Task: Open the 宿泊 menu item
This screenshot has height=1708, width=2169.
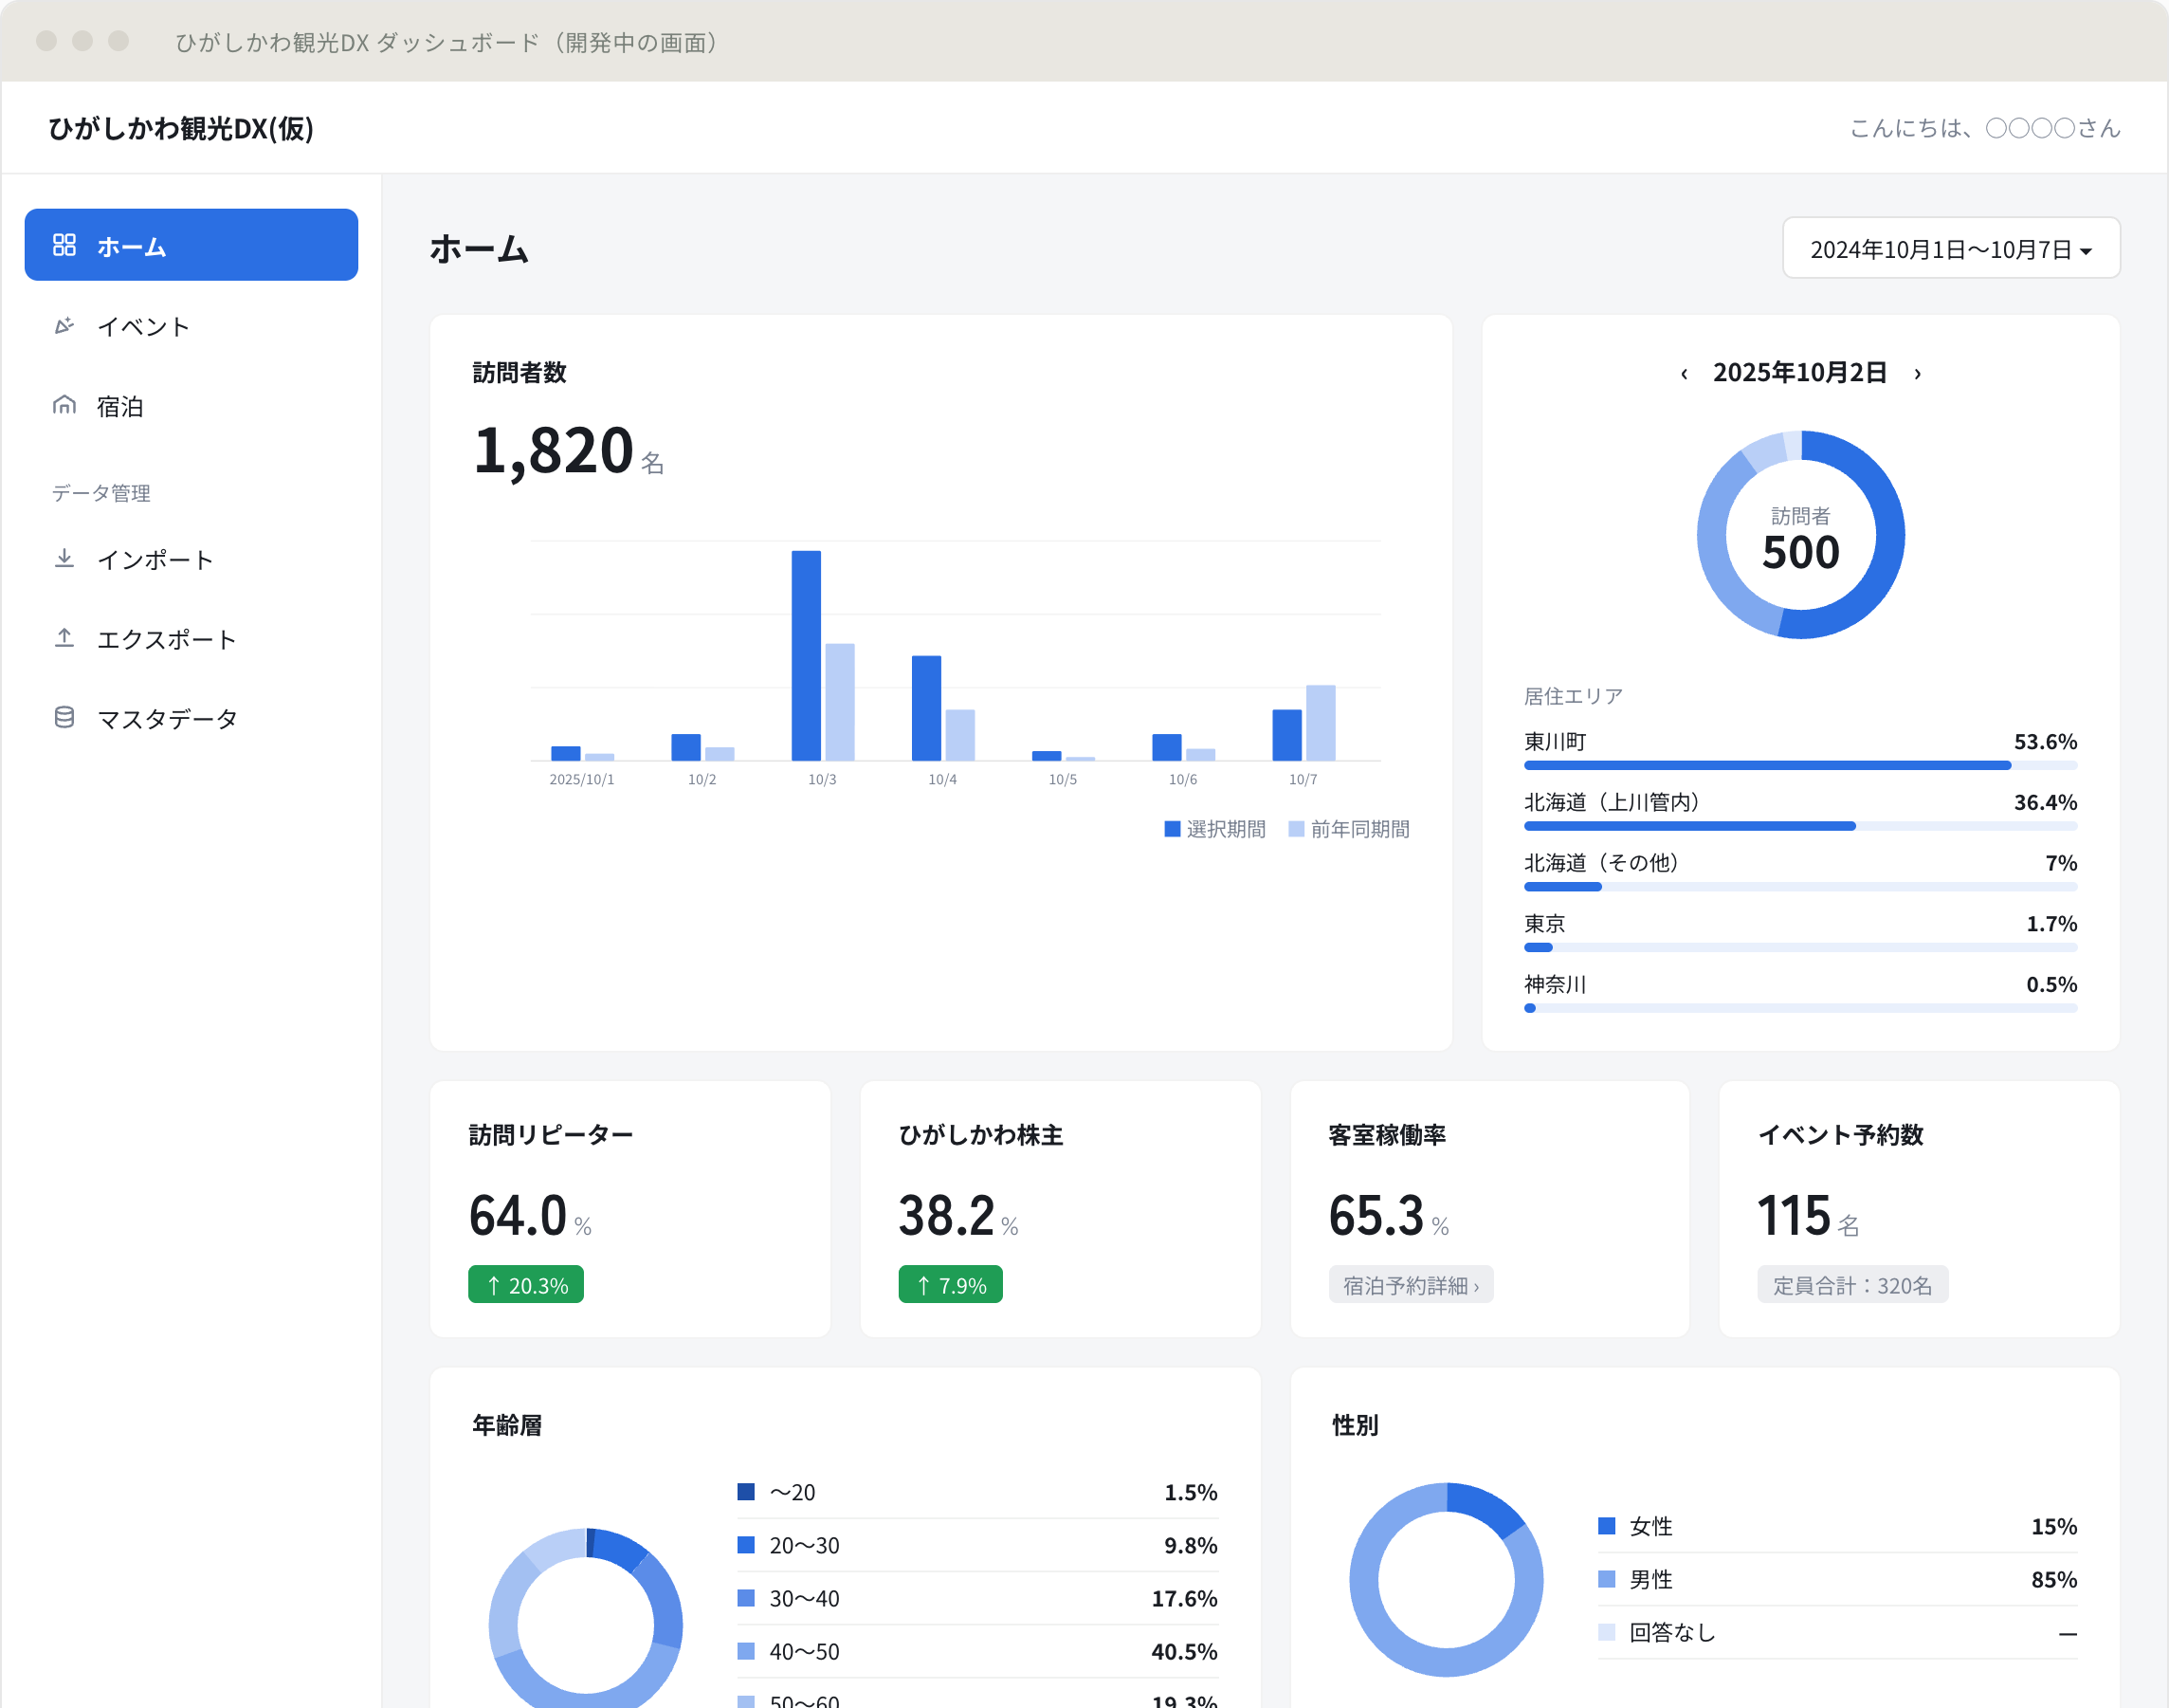Action: [x=191, y=406]
